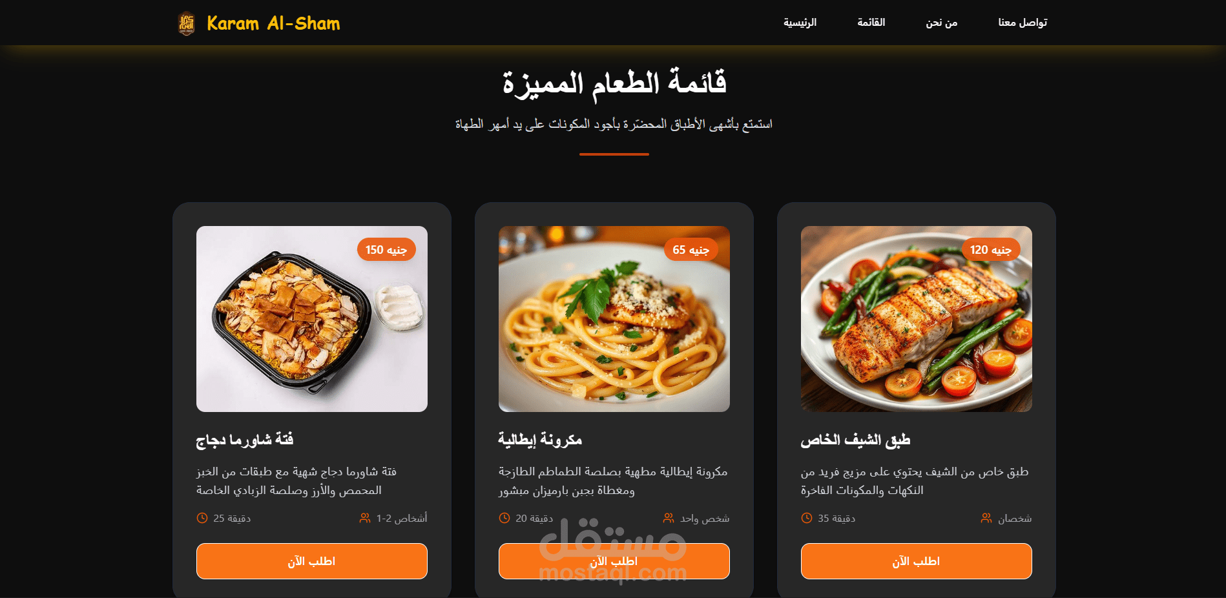Click the people icon beside شخص واحد
1226x598 pixels.
click(x=669, y=518)
